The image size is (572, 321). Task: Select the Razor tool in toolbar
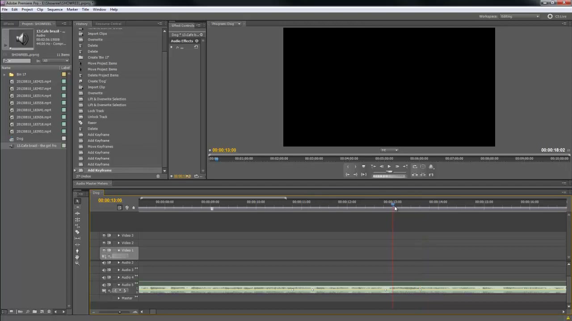(77, 232)
